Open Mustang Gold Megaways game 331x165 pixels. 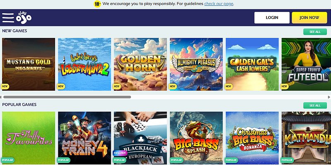(29, 64)
